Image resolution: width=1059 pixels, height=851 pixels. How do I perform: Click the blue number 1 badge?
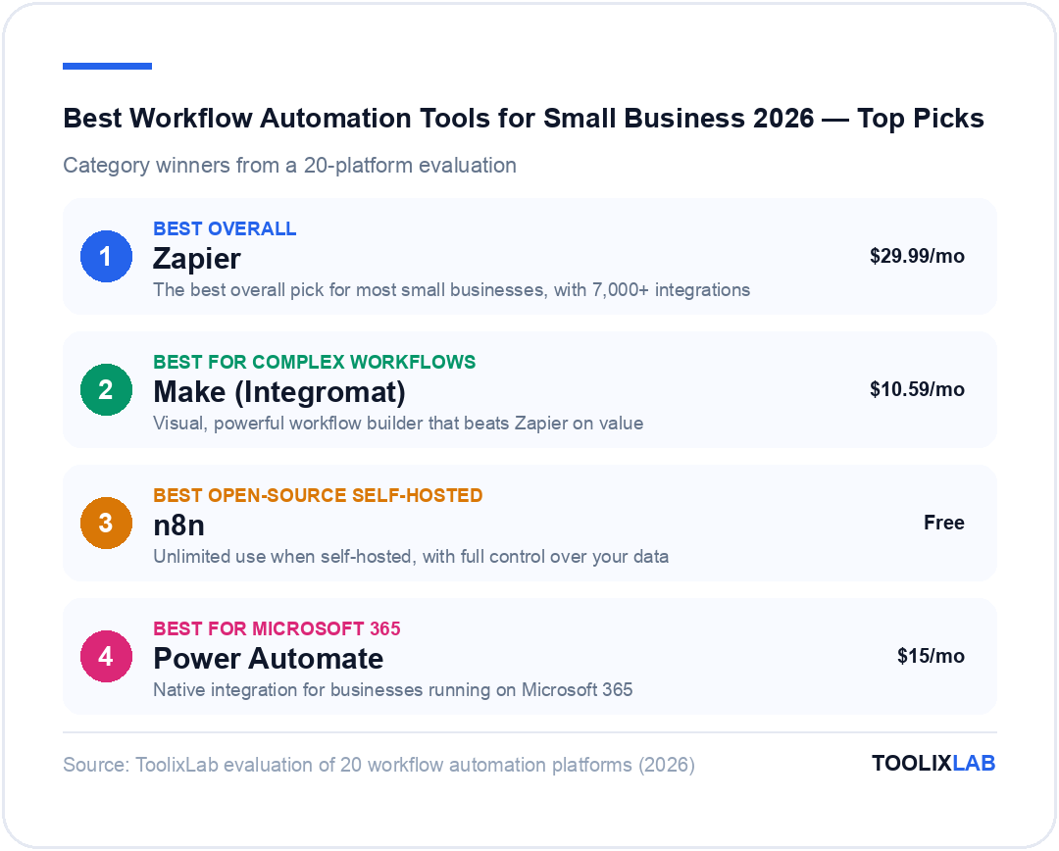coord(106,256)
